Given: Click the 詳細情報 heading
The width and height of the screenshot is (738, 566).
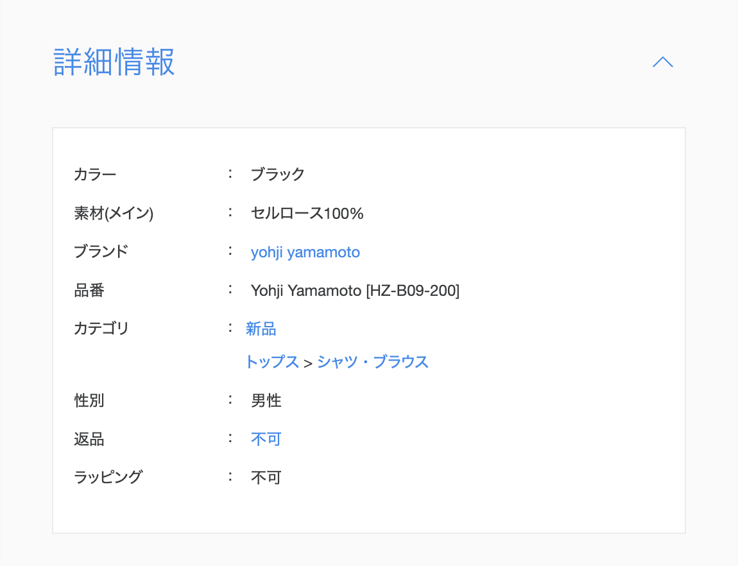Looking at the screenshot, I should point(114,62).
